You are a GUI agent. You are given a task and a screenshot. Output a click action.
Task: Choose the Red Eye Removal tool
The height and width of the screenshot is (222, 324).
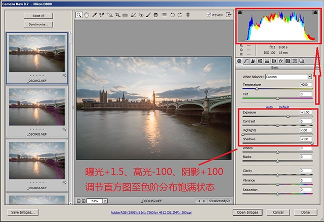[141, 15]
